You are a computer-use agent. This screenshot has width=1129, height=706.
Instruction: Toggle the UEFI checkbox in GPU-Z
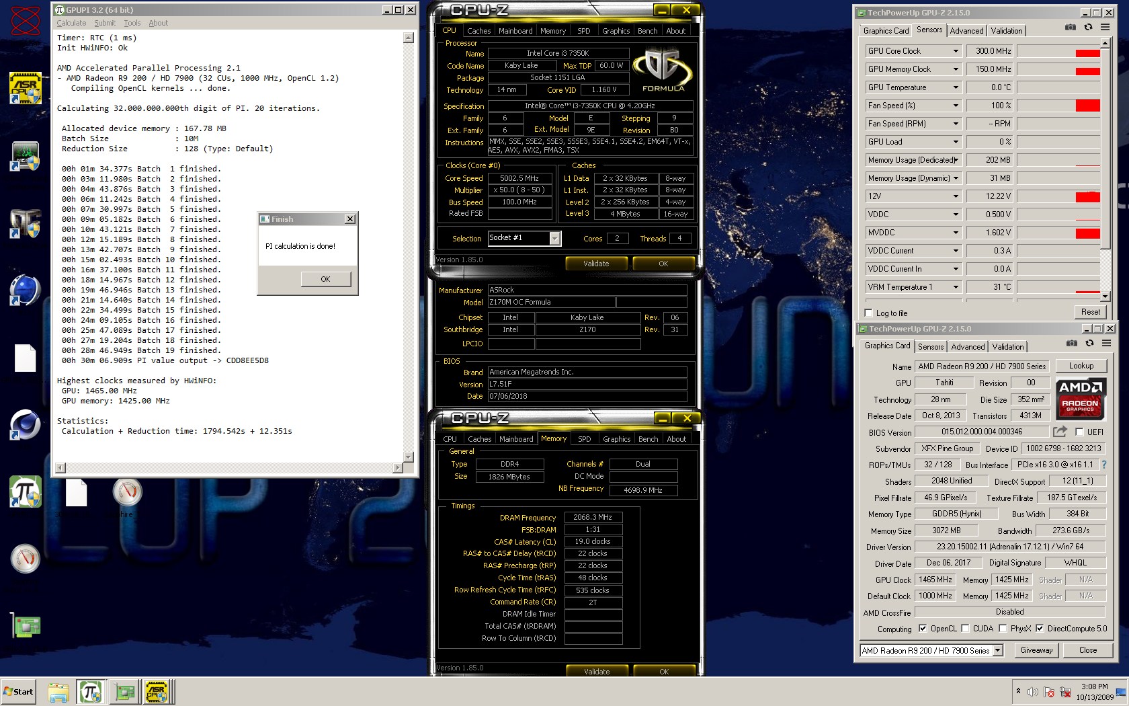(1079, 432)
